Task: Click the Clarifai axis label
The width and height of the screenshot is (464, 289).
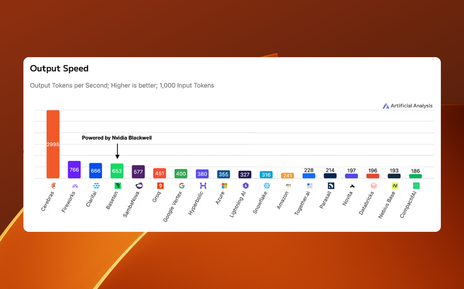Action: click(91, 199)
